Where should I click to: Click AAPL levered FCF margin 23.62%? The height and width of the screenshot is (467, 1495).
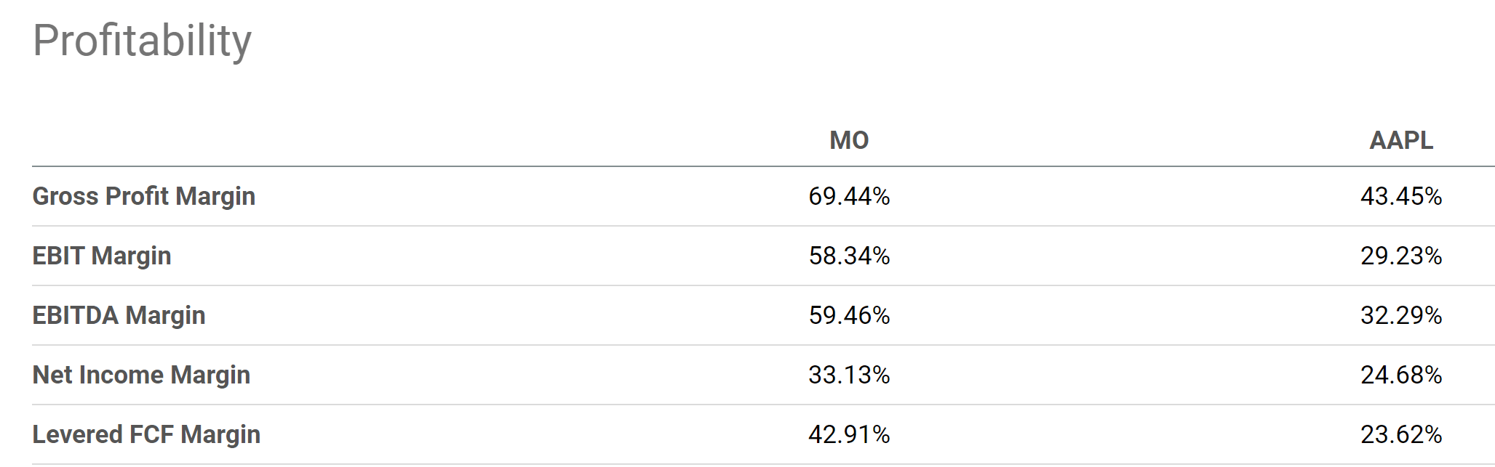click(x=1401, y=434)
